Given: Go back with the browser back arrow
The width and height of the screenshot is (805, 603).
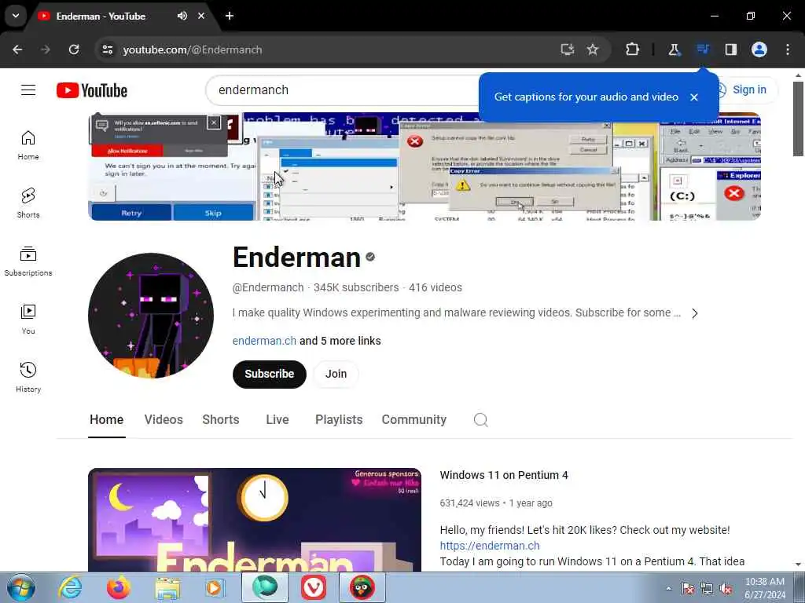Looking at the screenshot, I should point(17,49).
